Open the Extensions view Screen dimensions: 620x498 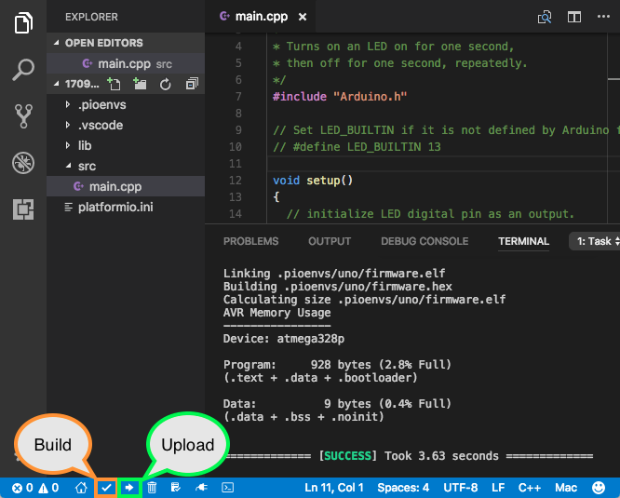pos(24,210)
